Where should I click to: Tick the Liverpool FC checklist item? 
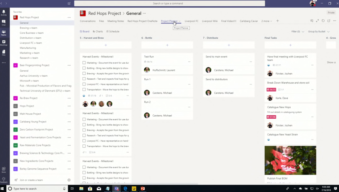click(84, 84)
